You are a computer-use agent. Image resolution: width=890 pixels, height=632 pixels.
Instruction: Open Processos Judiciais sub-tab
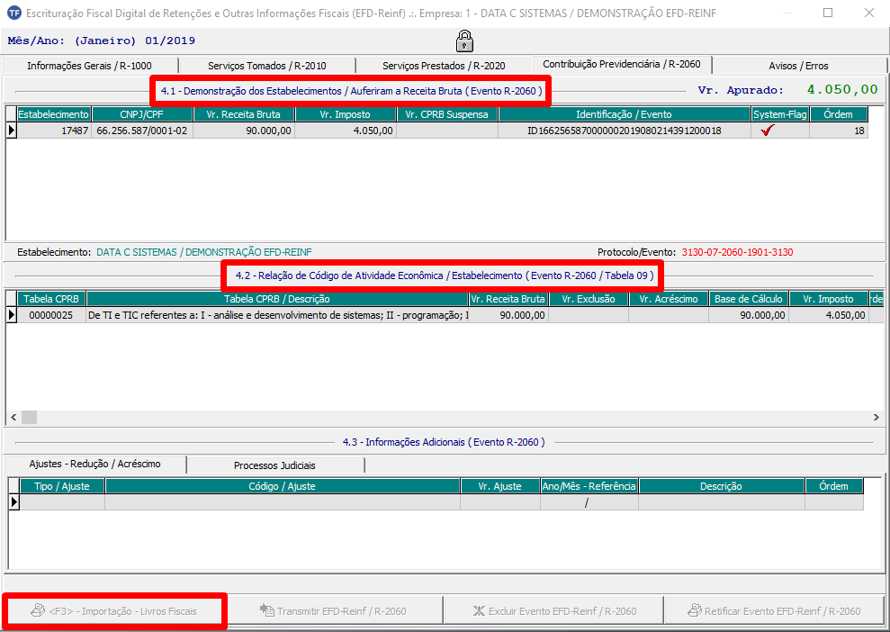point(274,465)
